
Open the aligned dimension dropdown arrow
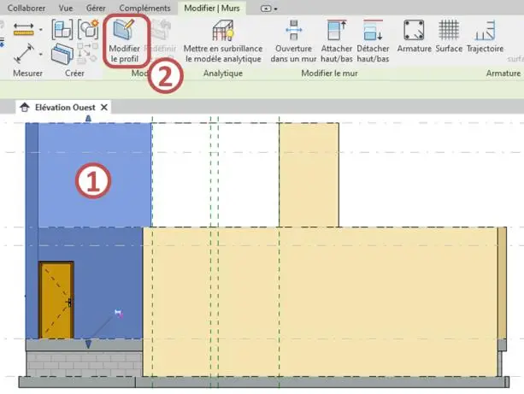pyautogui.click(x=41, y=30)
